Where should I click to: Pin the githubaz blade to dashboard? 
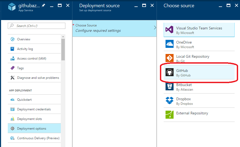click(x=44, y=6)
